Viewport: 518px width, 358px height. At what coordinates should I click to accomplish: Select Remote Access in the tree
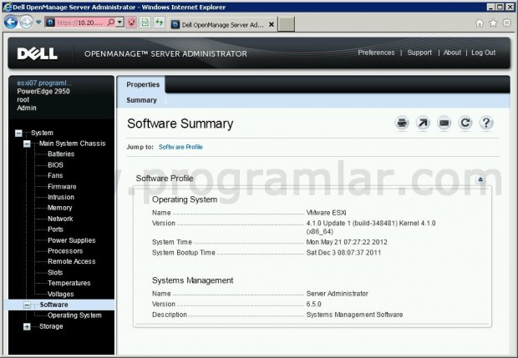point(71,261)
